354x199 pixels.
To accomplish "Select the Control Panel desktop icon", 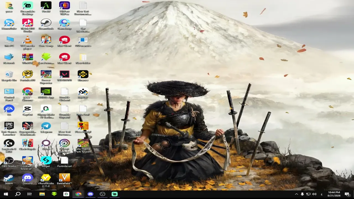I will (9, 94).
